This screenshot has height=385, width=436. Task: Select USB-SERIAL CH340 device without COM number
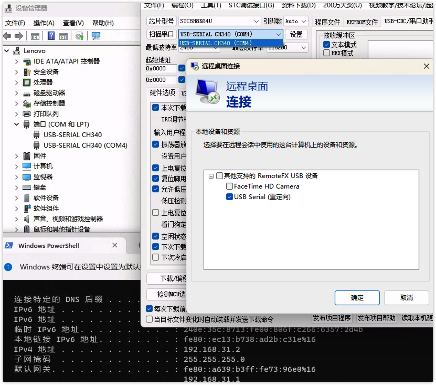pos(72,135)
